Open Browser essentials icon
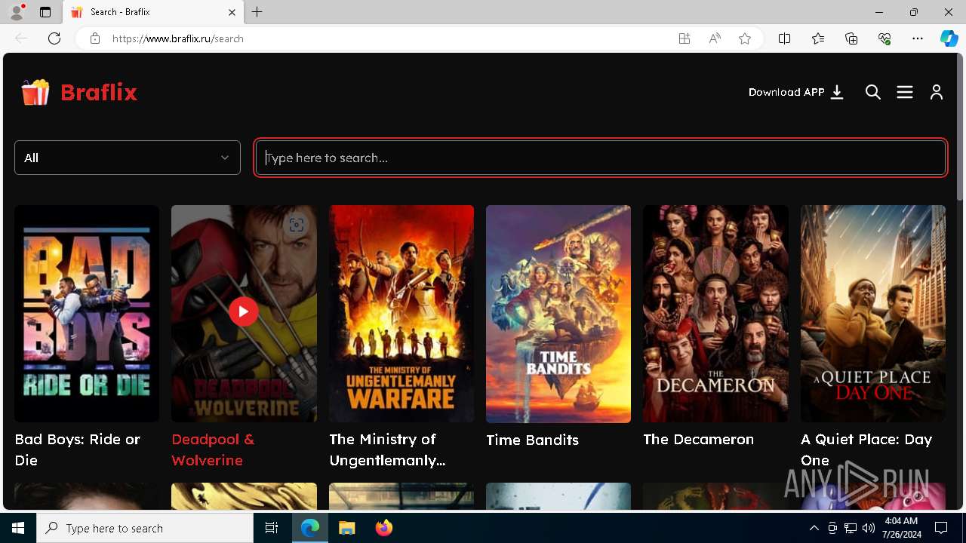This screenshot has width=966, height=543. click(884, 38)
